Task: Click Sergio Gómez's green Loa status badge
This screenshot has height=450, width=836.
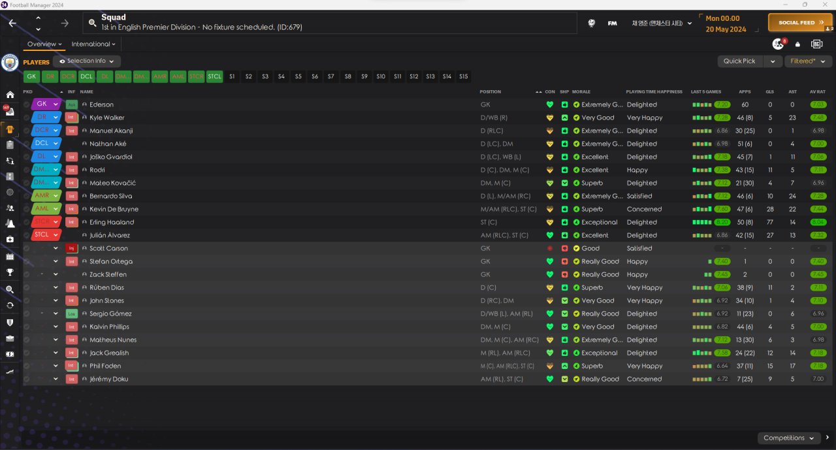Action: tap(72, 313)
